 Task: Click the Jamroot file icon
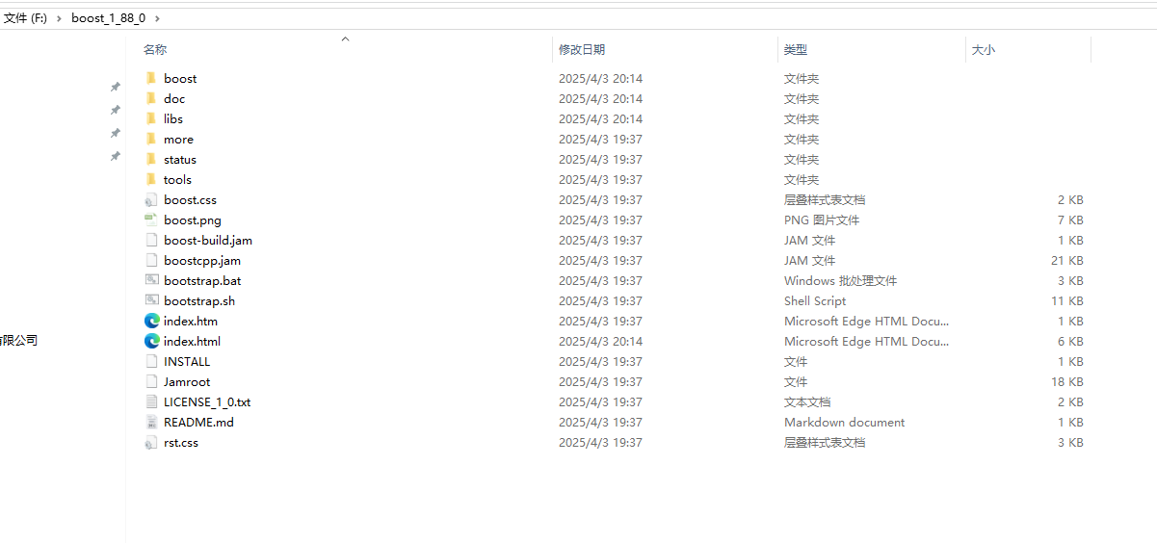151,381
